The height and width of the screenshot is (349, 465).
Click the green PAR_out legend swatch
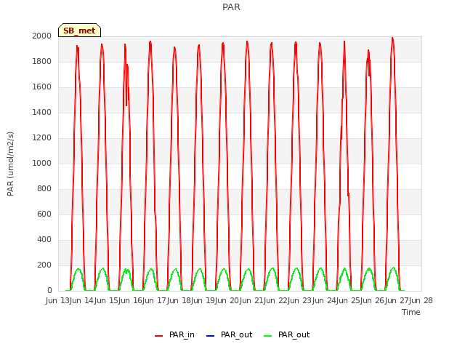[267, 336]
